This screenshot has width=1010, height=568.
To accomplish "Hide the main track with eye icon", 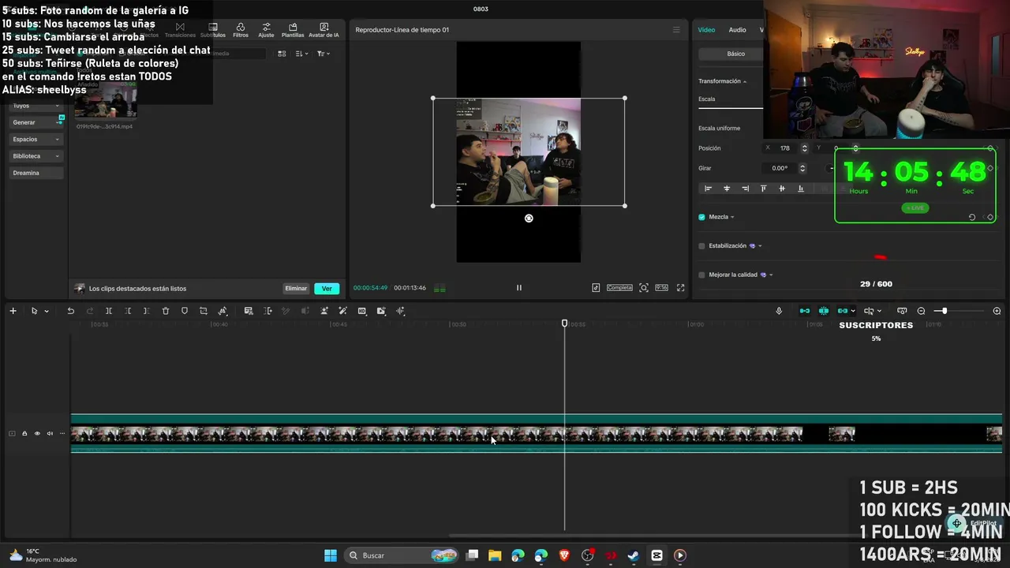I will pyautogui.click(x=37, y=433).
